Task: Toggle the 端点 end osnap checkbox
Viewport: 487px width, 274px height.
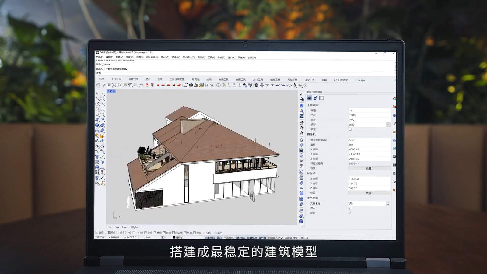Action: point(97,233)
